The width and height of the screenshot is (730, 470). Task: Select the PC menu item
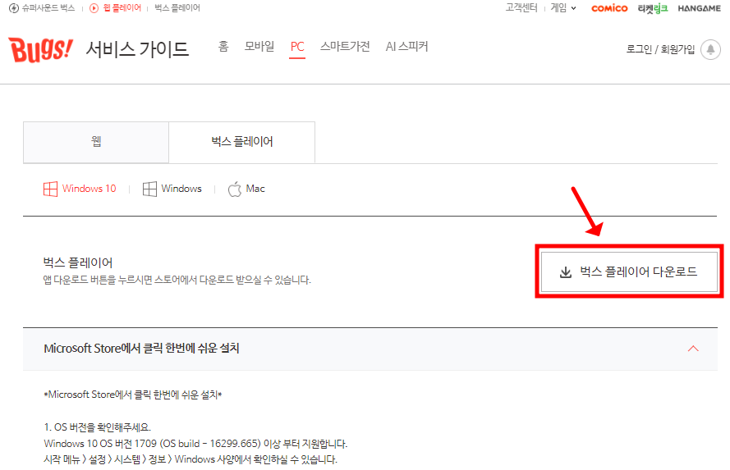297,47
